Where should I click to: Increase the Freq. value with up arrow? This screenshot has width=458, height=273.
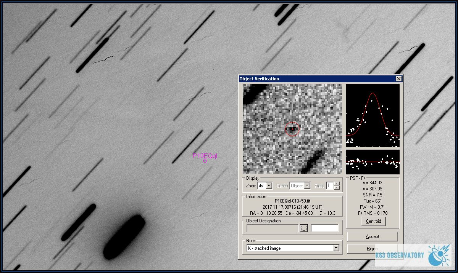(337, 184)
